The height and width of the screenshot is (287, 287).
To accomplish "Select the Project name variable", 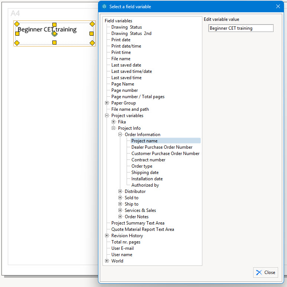I will 144,141.
